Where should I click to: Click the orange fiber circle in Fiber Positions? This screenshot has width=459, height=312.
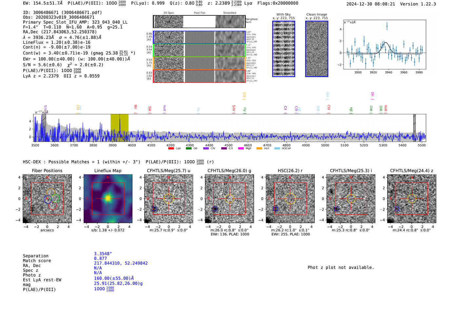coord(50,193)
